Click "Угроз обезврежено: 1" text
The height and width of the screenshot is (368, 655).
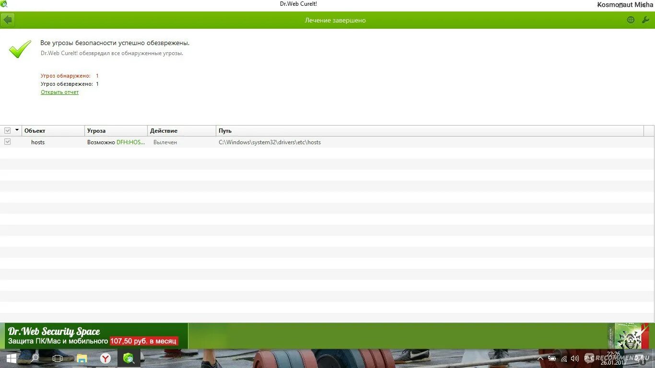70,84
